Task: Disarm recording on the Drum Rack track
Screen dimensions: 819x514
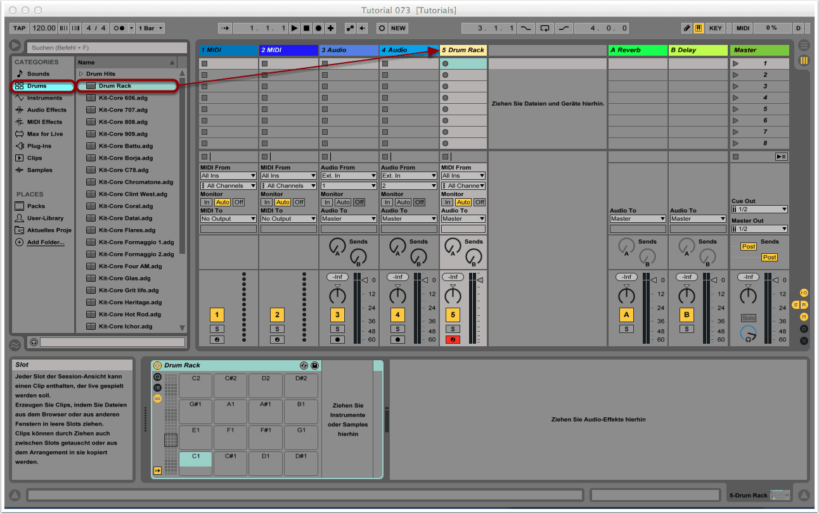Action: [452, 340]
